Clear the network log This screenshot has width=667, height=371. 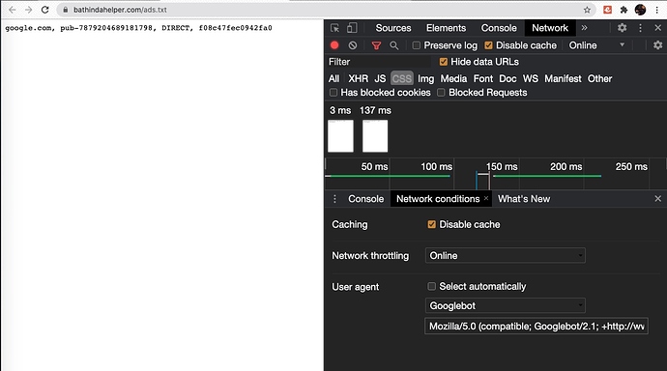(x=353, y=45)
